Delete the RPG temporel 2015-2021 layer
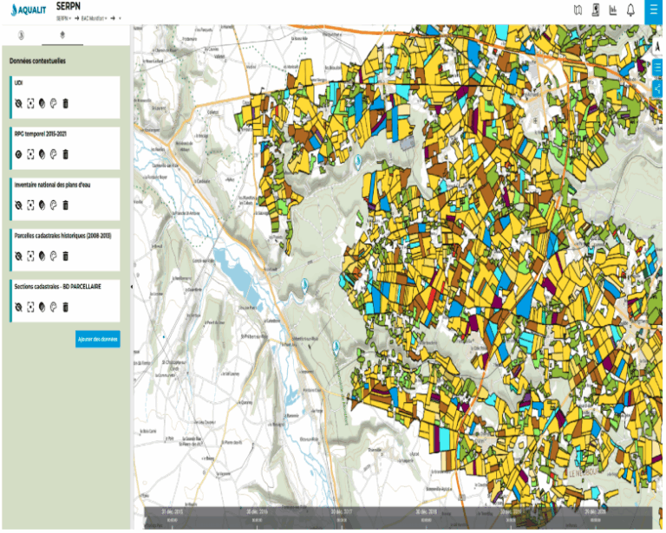The image size is (666, 533). tap(65, 154)
